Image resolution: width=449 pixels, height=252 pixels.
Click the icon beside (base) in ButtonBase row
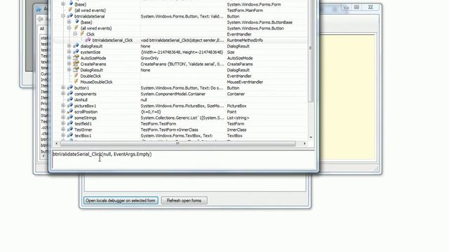pos(76,22)
